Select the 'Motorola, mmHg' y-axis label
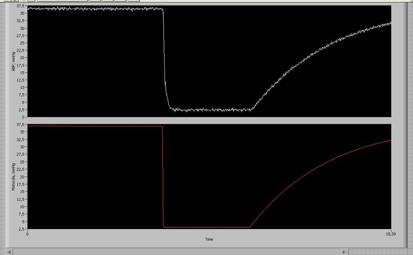The width and height of the screenshot is (413, 255). coord(13,177)
